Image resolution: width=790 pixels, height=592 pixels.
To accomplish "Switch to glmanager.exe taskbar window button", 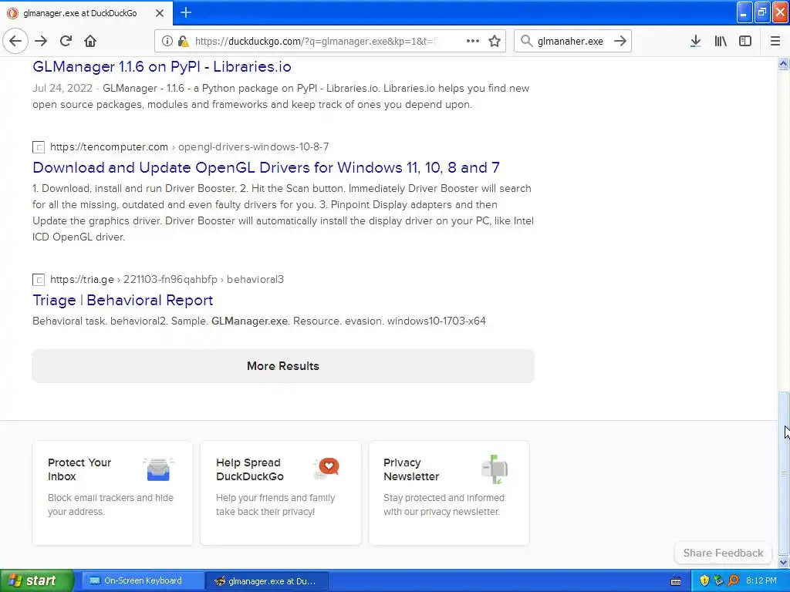I will [268, 581].
